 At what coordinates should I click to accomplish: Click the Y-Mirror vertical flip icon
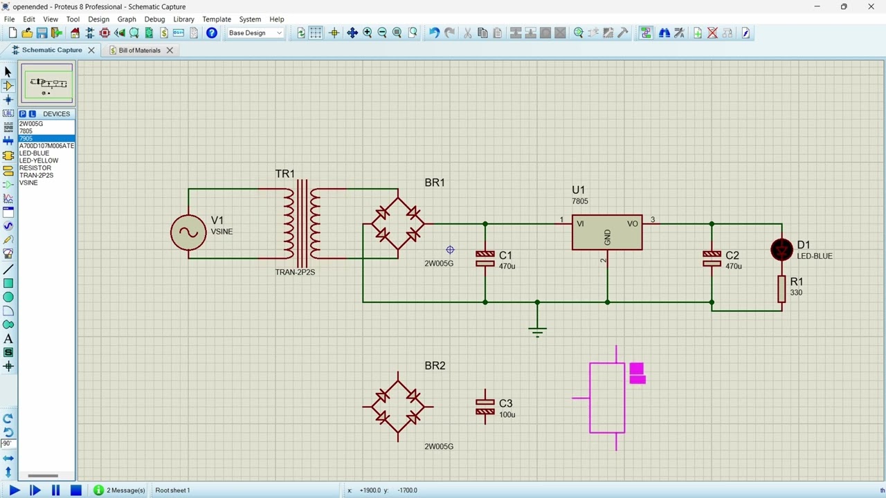tap(8, 472)
